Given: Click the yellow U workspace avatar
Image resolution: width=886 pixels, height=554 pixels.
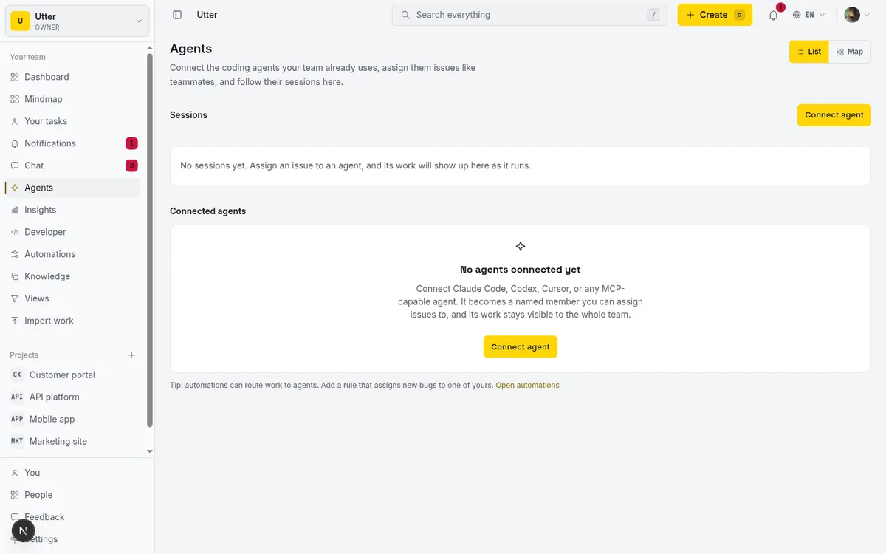Looking at the screenshot, I should (20, 21).
